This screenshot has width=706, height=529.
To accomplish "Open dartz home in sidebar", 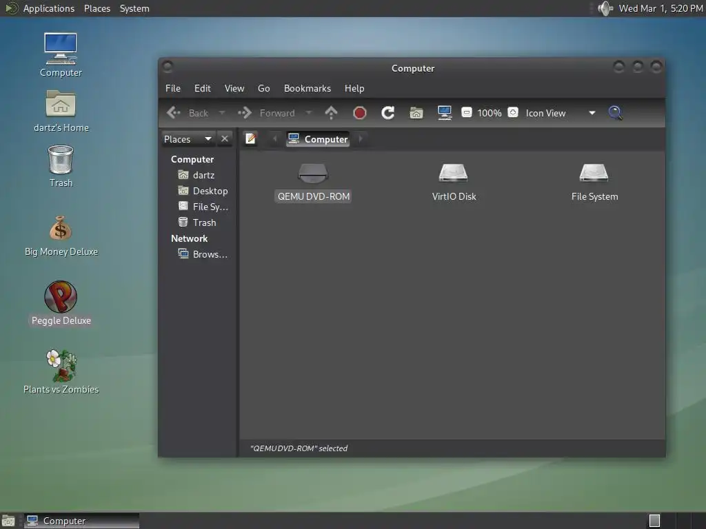I will point(197,175).
